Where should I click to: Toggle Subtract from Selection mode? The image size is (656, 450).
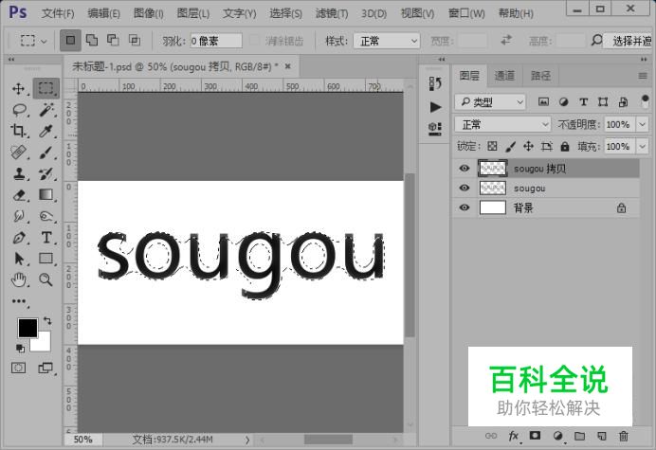coord(113,40)
